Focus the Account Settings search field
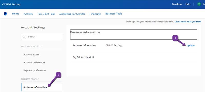 coord(42,36)
